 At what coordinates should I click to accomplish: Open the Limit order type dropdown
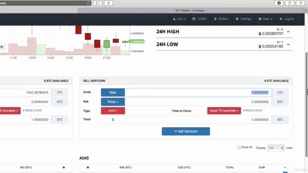pos(113,111)
